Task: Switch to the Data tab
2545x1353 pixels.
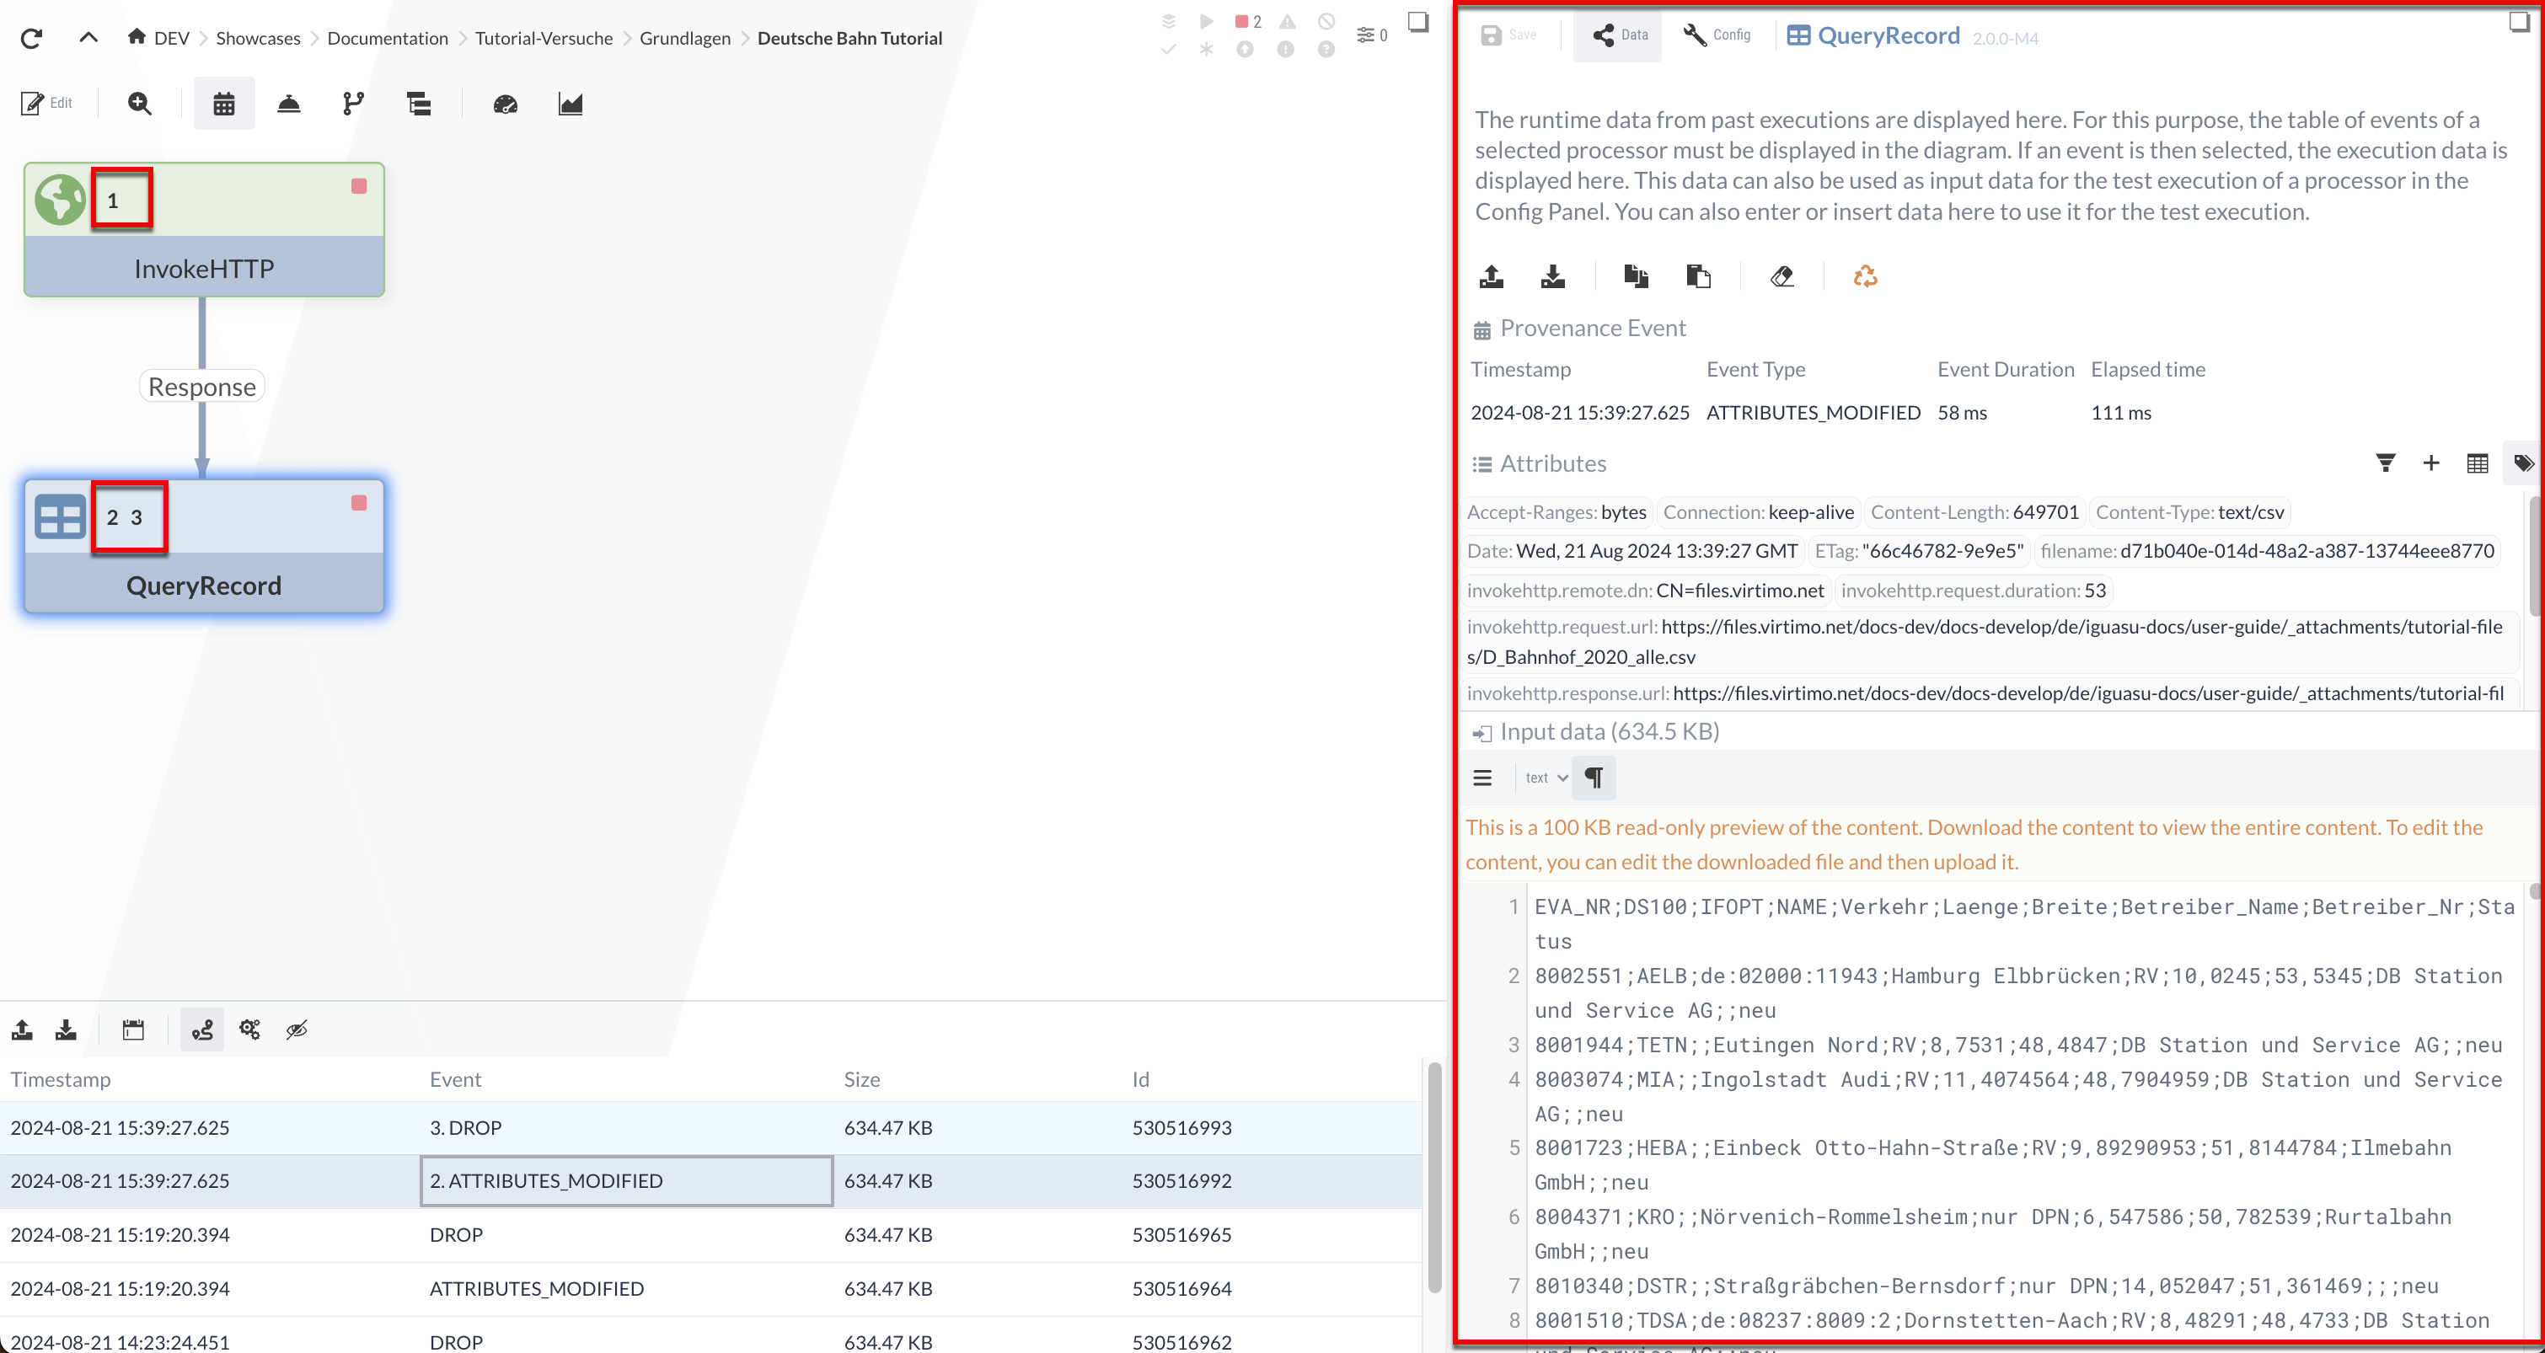Action: [x=1619, y=35]
